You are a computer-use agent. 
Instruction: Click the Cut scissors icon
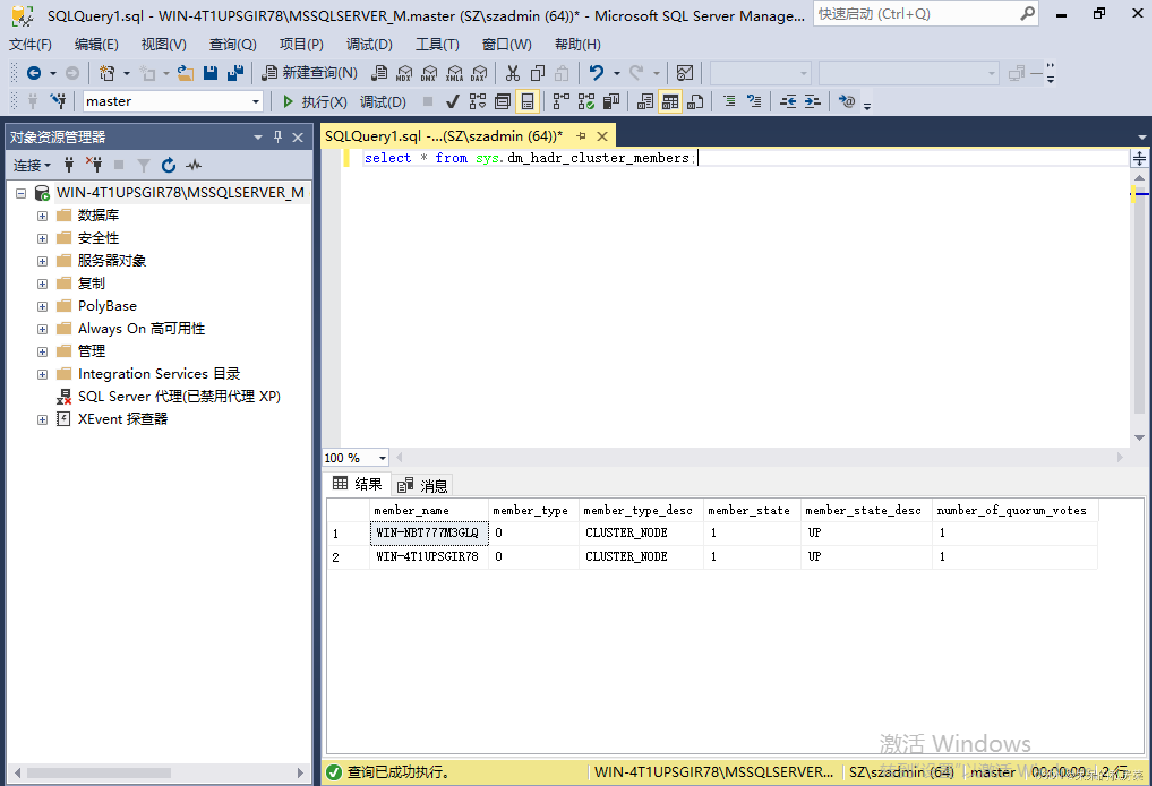(512, 73)
